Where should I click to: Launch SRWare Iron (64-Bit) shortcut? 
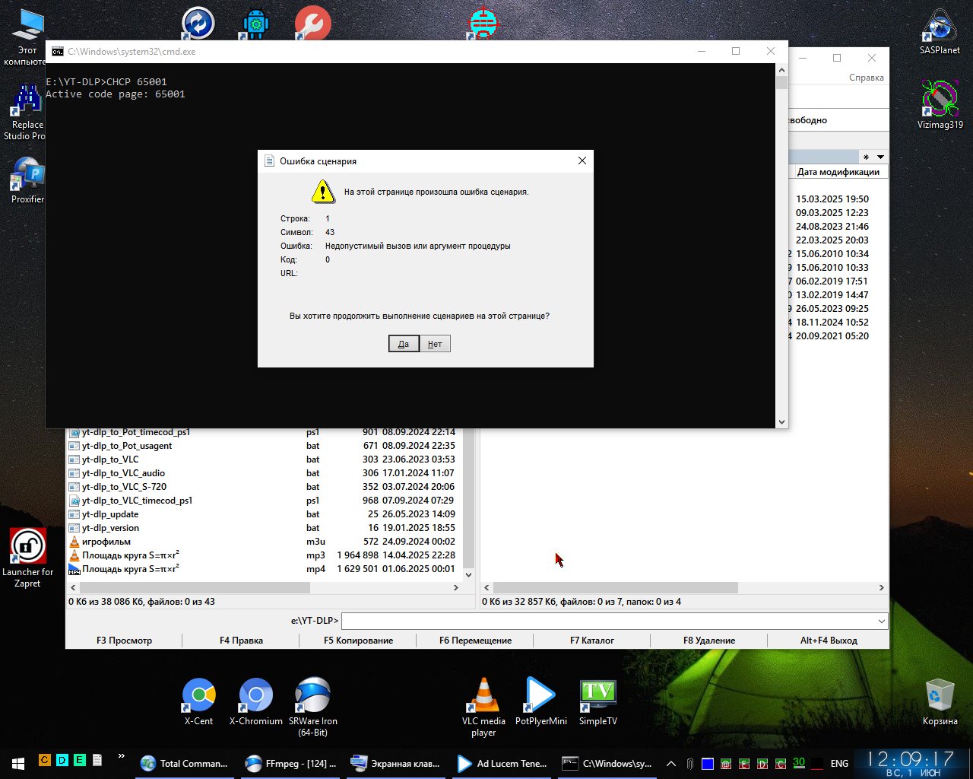tap(312, 697)
